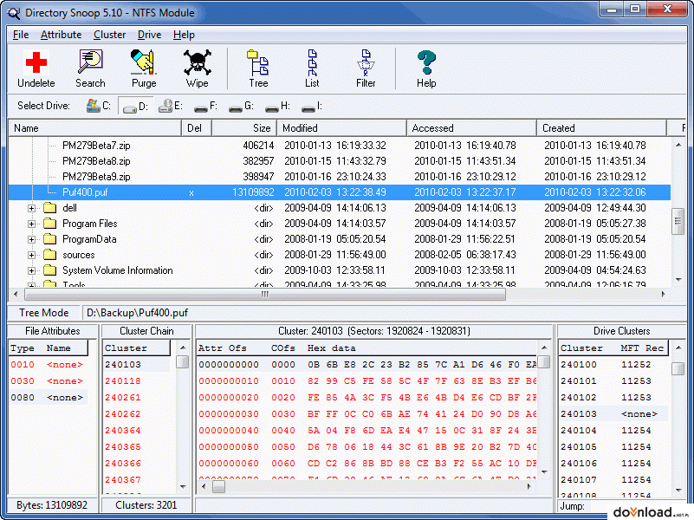Click the dell folder icon

tap(50, 208)
